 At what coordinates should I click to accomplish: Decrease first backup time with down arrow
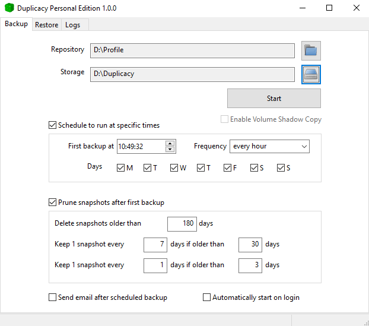tap(170, 148)
